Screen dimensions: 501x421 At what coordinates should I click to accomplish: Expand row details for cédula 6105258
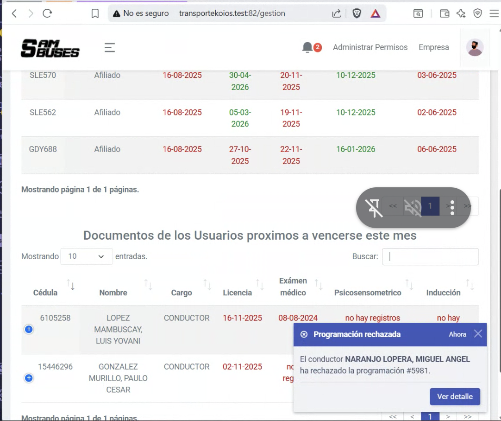point(29,329)
